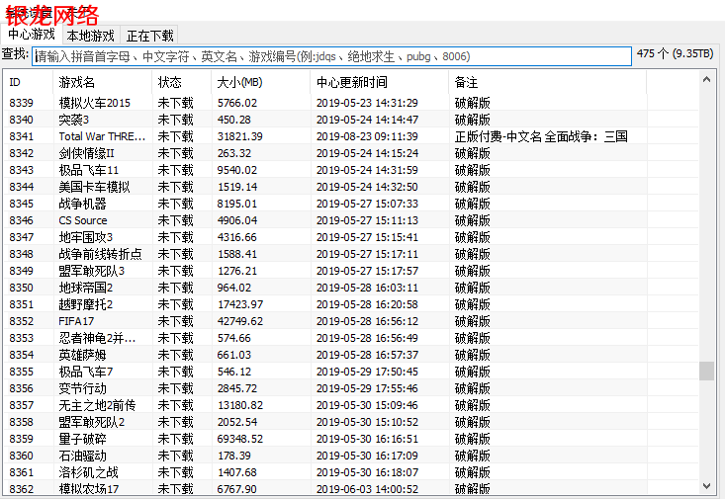This screenshot has height=499, width=725.
Task: Click the note 正版付费-中文名 全面战争: 三国
Action: [541, 136]
